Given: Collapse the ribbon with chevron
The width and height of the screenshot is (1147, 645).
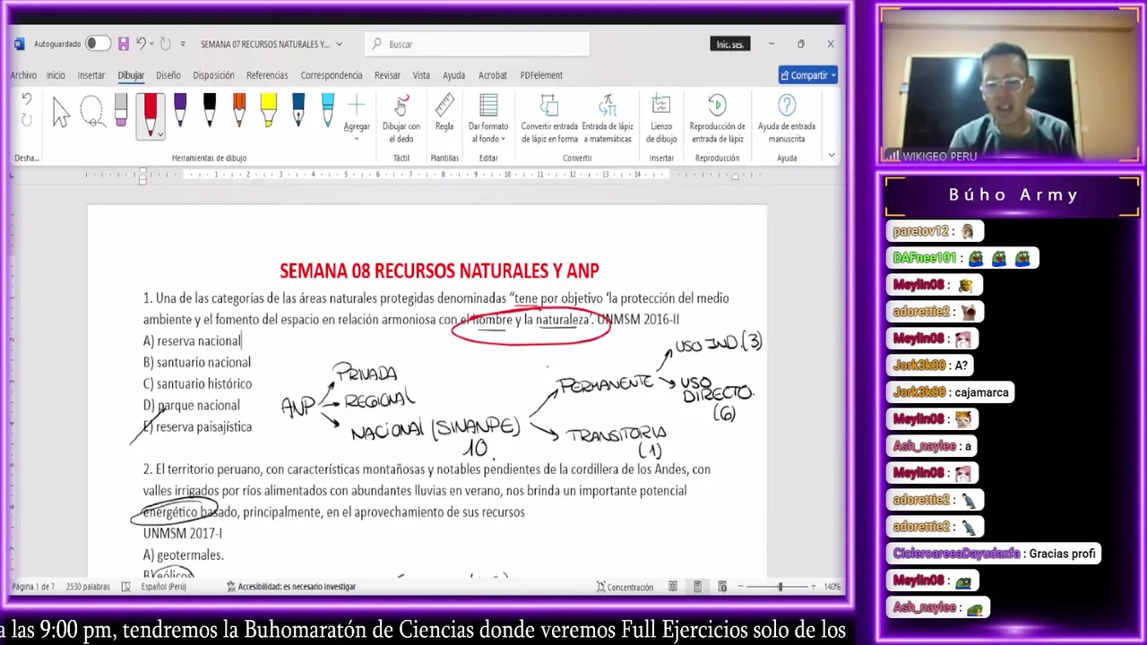Looking at the screenshot, I should click(x=832, y=155).
